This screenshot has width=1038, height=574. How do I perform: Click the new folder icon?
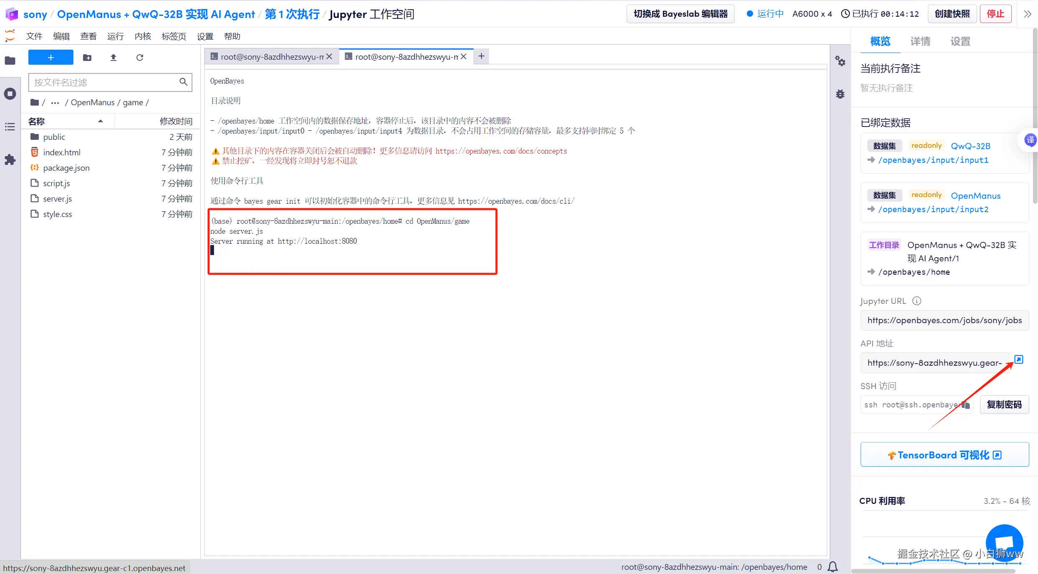(x=87, y=58)
